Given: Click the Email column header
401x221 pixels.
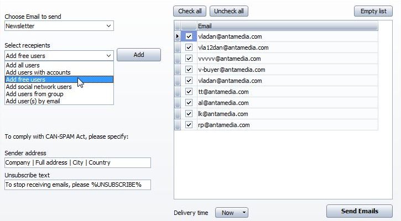Looking at the screenshot, I should [287, 26].
